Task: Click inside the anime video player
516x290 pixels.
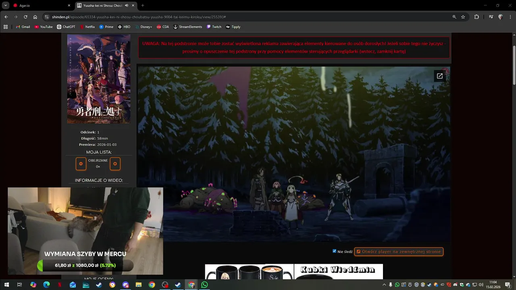Action: [294, 154]
